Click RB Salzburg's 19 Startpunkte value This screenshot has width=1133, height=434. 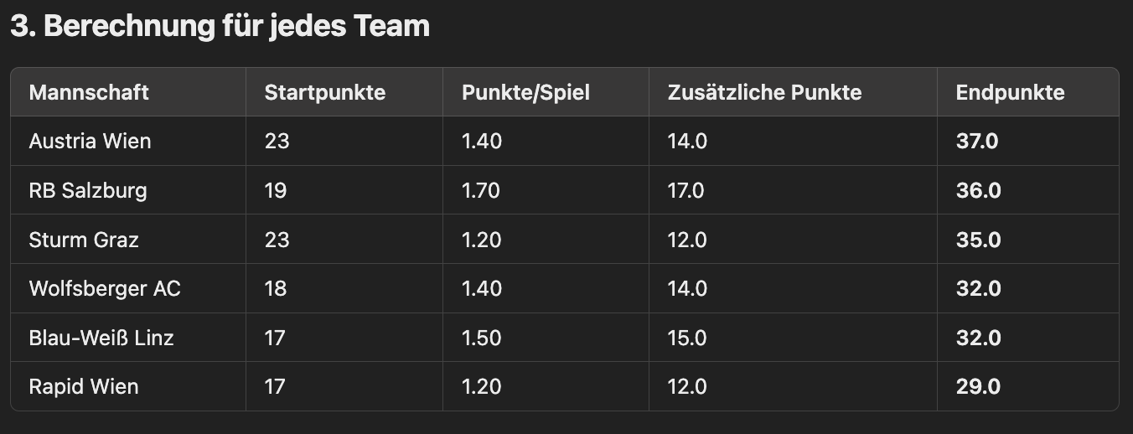click(276, 190)
